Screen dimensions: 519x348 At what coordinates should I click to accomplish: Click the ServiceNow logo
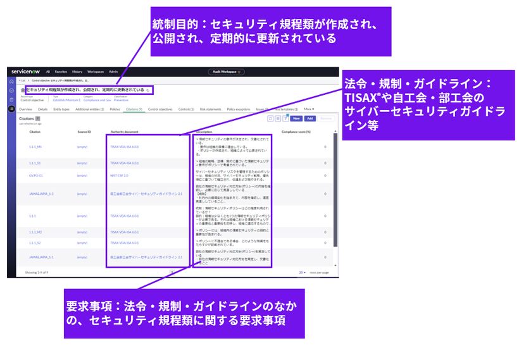(27, 71)
